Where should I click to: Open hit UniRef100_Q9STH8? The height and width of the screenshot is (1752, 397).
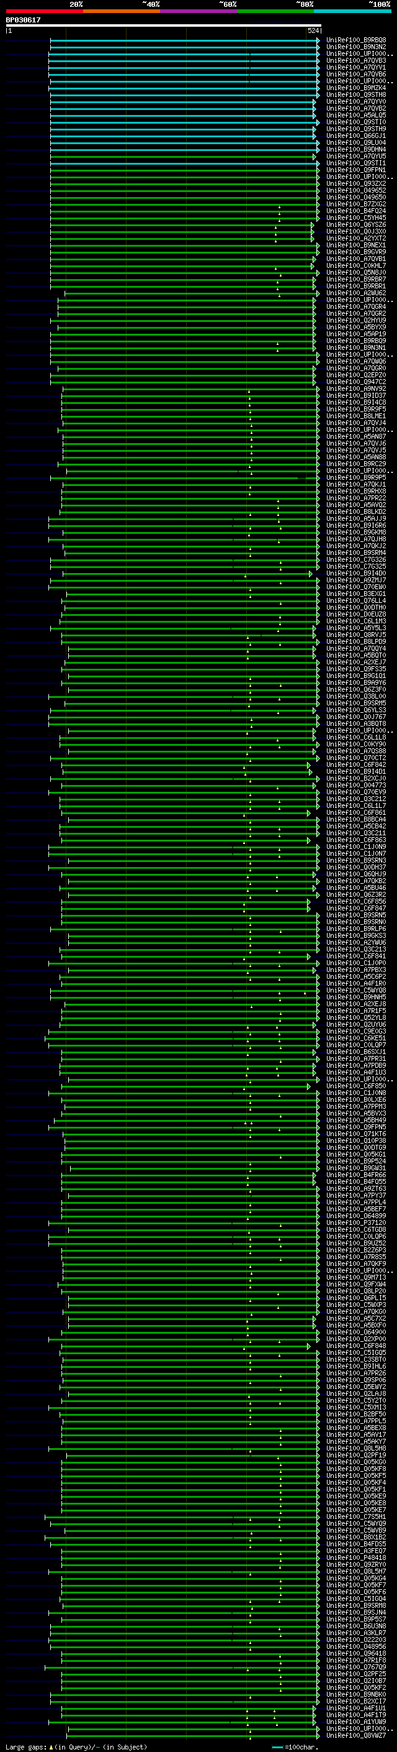point(356,94)
